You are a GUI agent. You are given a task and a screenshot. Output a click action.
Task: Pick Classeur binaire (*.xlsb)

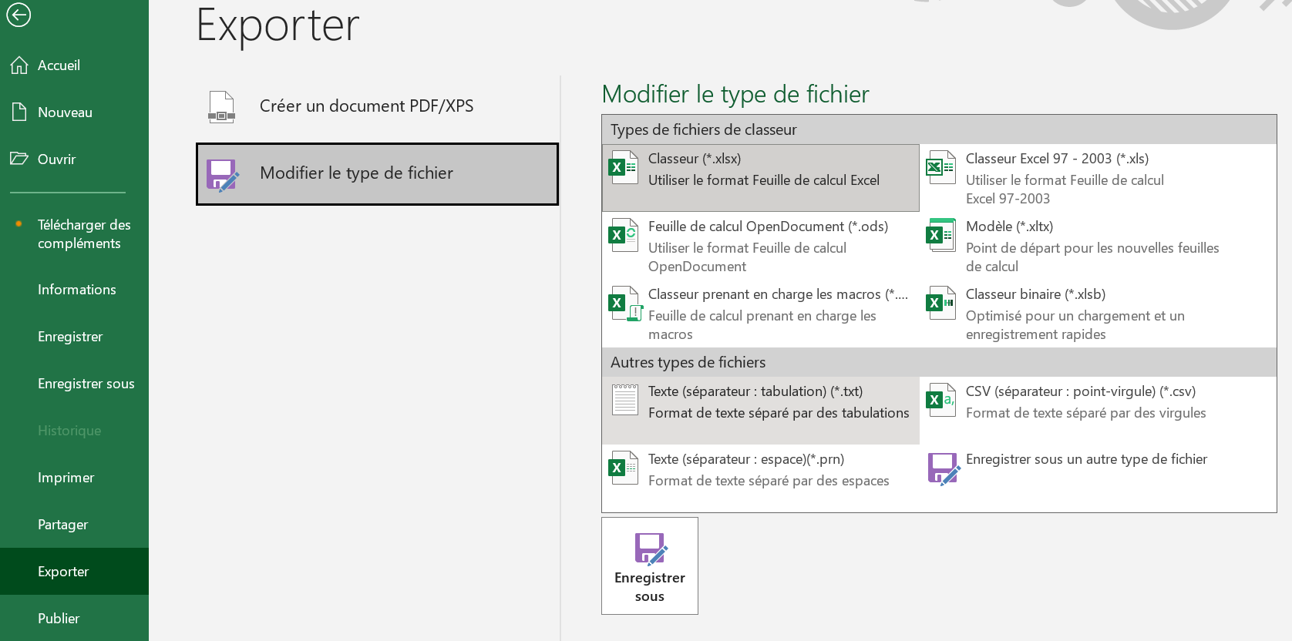coord(1098,314)
